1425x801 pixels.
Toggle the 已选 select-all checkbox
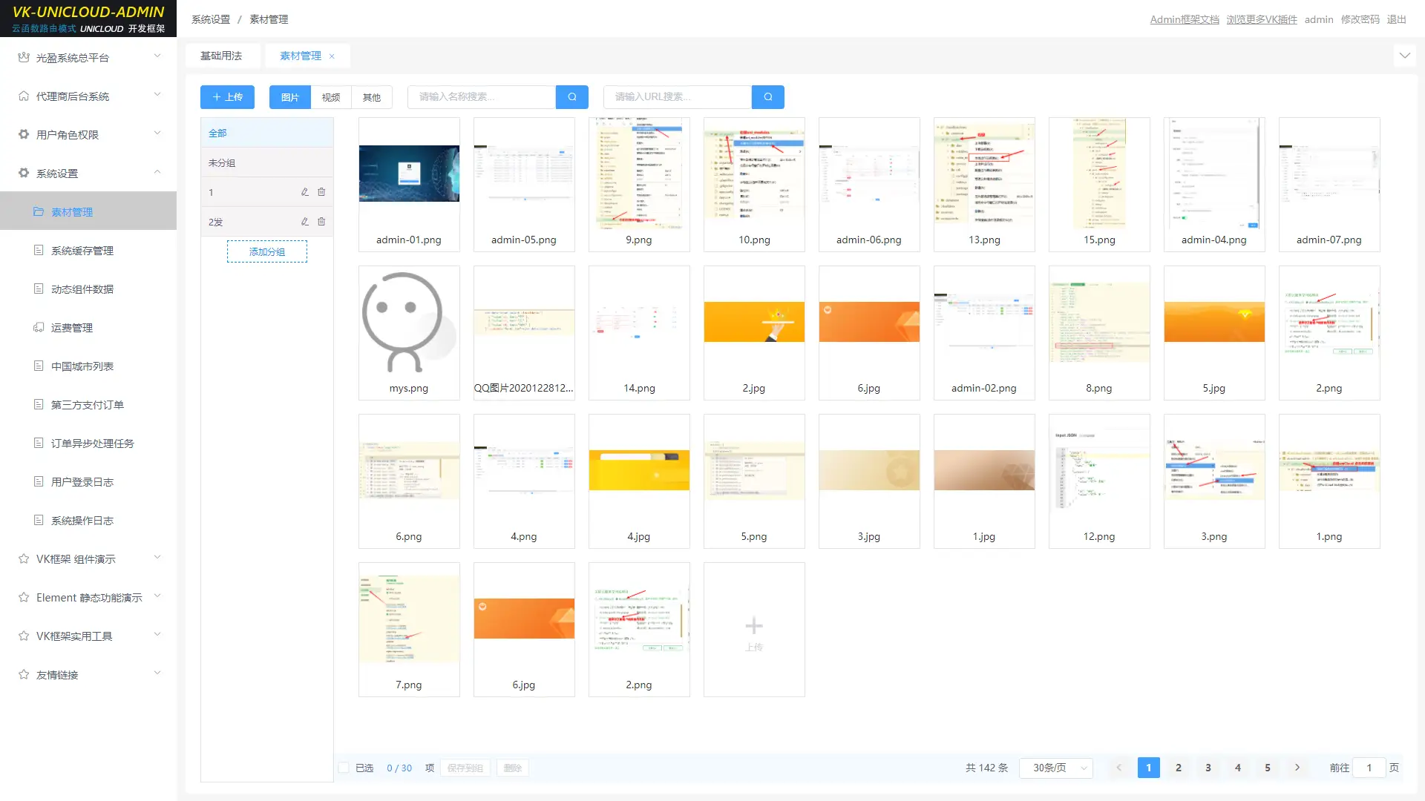coord(344,768)
